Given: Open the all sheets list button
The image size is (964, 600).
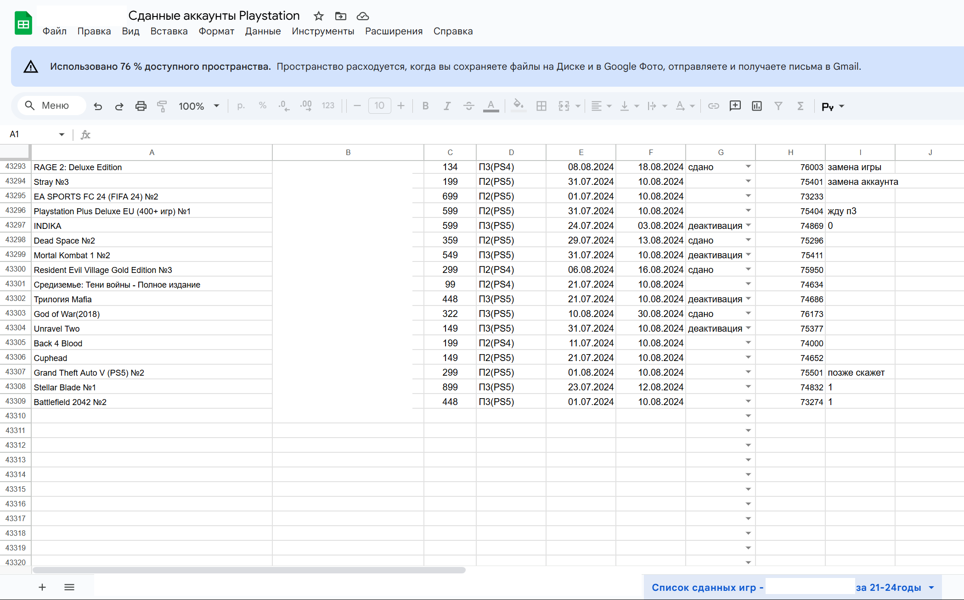Looking at the screenshot, I should (x=69, y=587).
